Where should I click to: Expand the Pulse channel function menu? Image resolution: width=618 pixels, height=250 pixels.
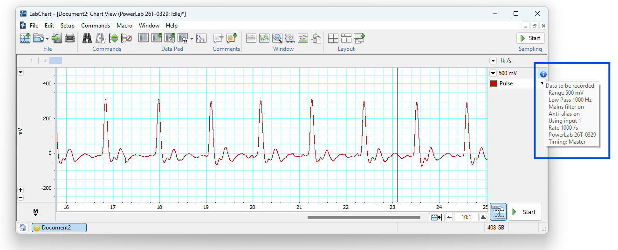pos(542,83)
